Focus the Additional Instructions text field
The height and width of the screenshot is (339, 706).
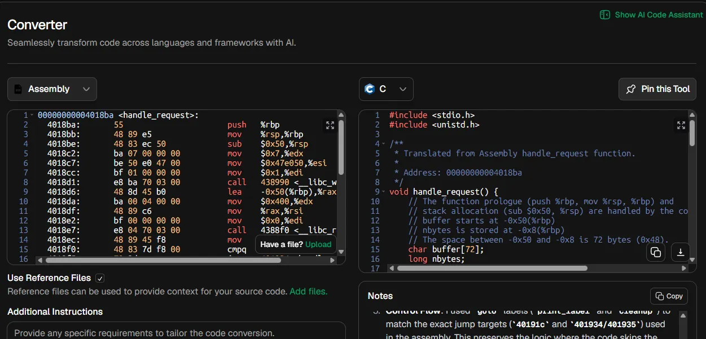click(x=176, y=331)
